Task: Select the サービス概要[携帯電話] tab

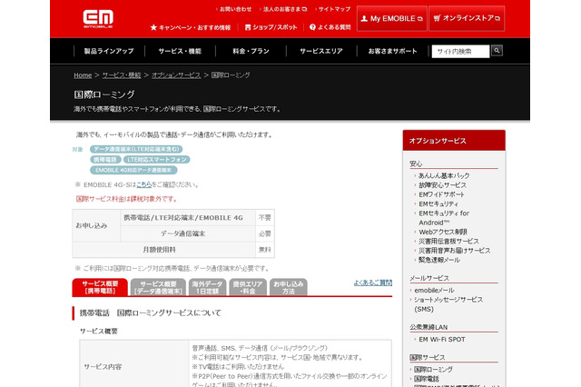Action: [x=100, y=287]
